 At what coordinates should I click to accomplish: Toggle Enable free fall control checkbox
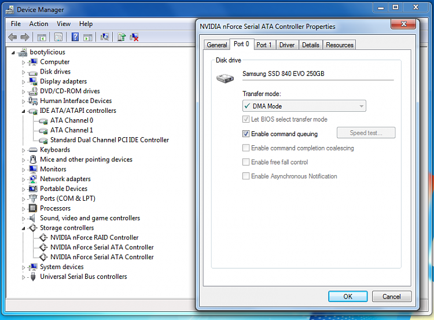click(x=246, y=162)
